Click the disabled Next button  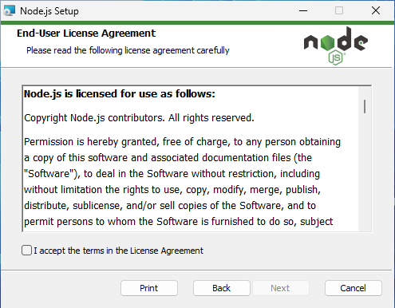pyautogui.click(x=281, y=288)
